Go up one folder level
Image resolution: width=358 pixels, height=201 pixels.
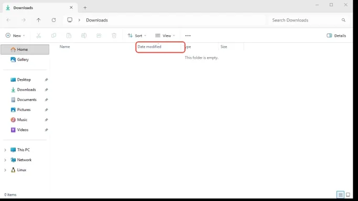[38, 20]
